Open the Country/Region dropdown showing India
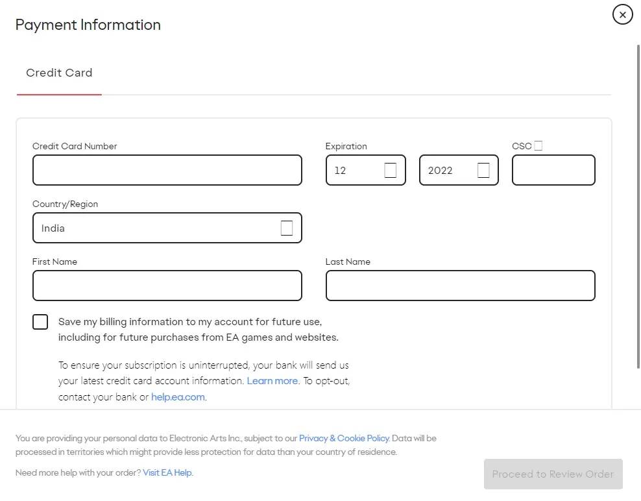This screenshot has width=641, height=501. tap(167, 228)
